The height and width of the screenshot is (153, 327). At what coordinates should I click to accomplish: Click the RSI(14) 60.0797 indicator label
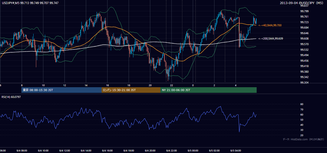click(x=11, y=97)
